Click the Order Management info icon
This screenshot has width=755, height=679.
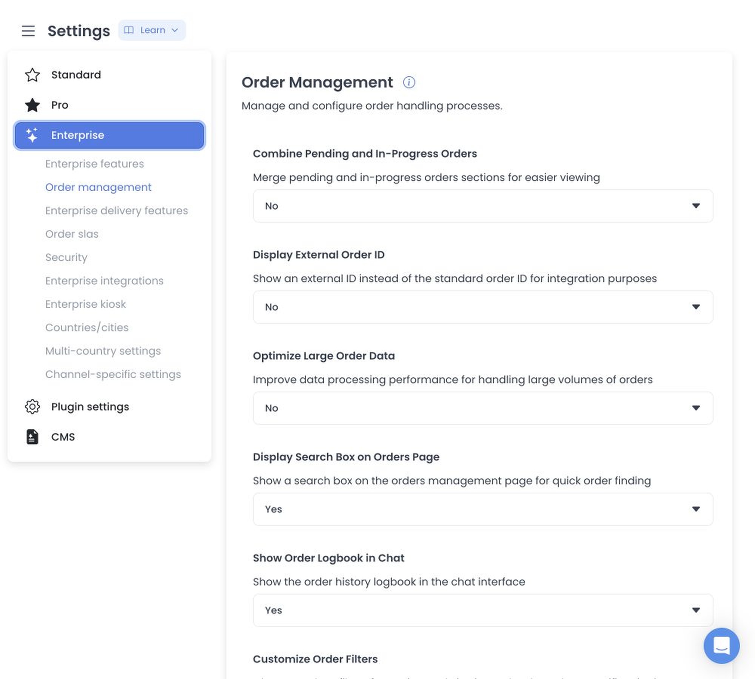(409, 82)
